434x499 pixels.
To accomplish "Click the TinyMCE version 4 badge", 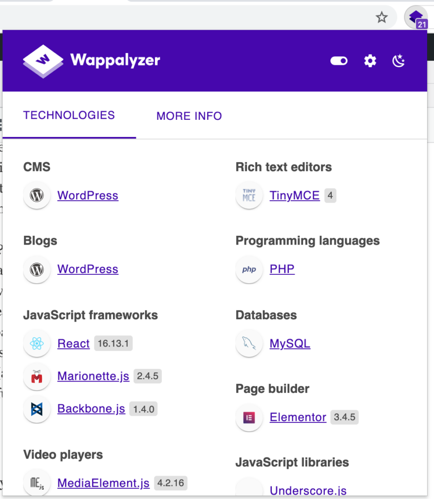I will pos(330,195).
